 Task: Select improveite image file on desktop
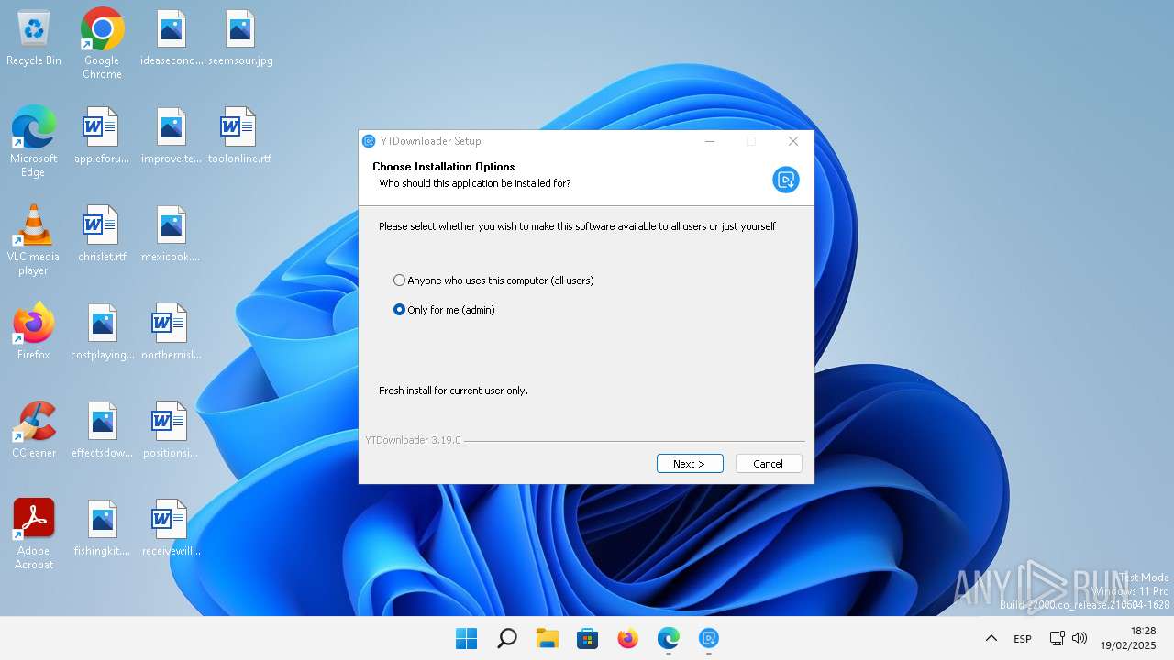[x=172, y=136]
